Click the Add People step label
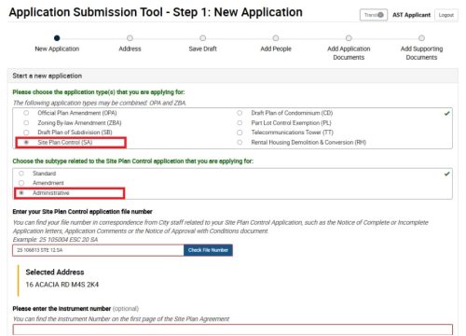The width and height of the screenshot is (466, 336). pos(276,49)
